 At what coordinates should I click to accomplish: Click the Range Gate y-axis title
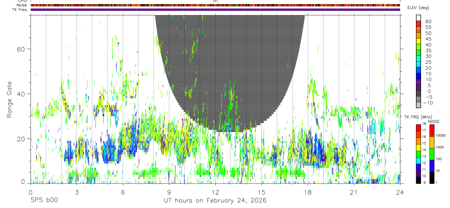coord(10,99)
